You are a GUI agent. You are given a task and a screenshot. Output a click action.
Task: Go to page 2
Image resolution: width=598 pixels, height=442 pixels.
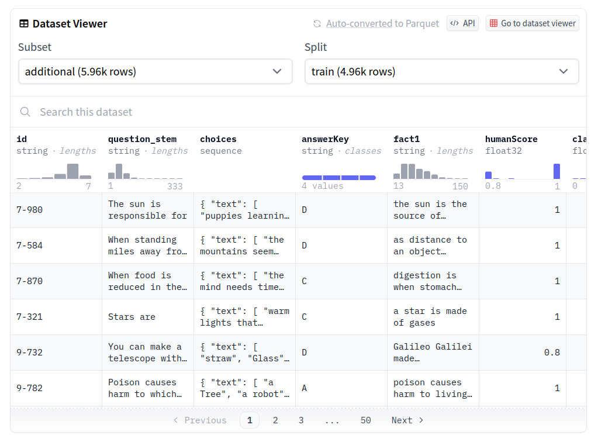coord(275,420)
